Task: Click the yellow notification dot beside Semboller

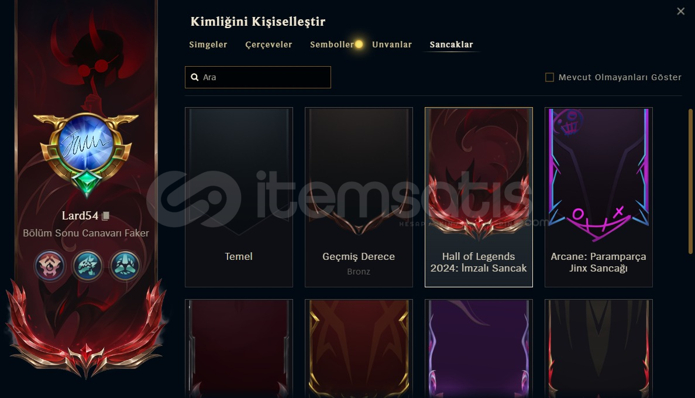Action: coord(359,44)
